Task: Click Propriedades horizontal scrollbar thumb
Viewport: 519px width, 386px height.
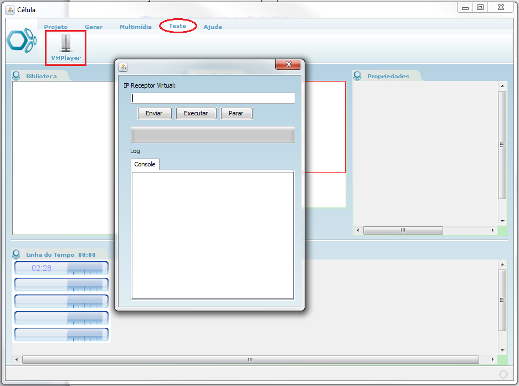Action: point(403,230)
